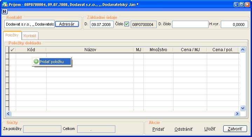The height and width of the screenshot is (137, 252).
Task: Click the green plus add-item icon
Action: point(36,61)
